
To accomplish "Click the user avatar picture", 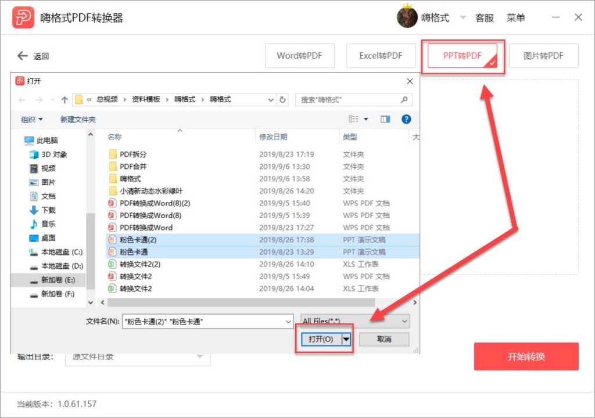I will click(x=407, y=17).
